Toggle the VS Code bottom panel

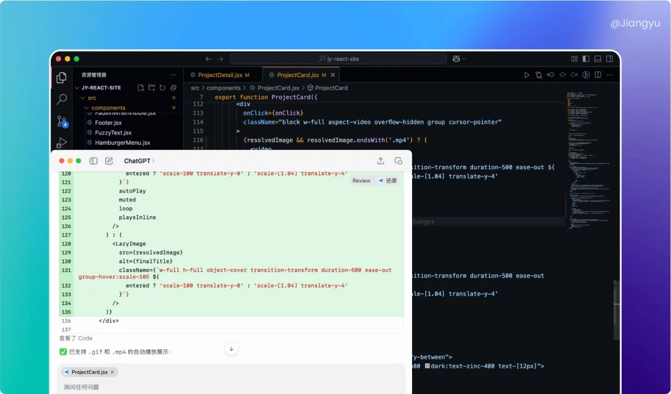tap(598, 59)
